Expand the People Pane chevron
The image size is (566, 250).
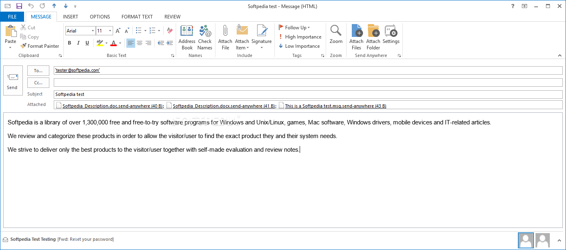[x=559, y=240]
